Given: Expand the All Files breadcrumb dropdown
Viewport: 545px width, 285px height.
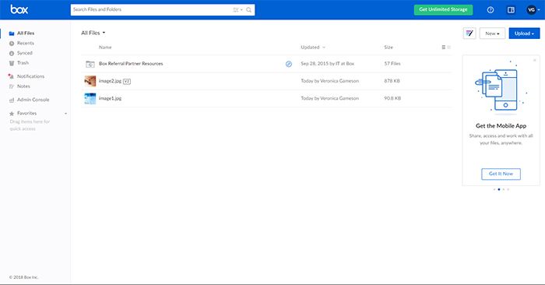Looking at the screenshot, I should [93, 33].
